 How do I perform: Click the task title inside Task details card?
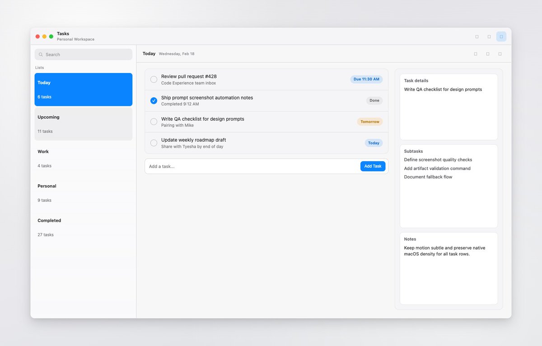(443, 90)
